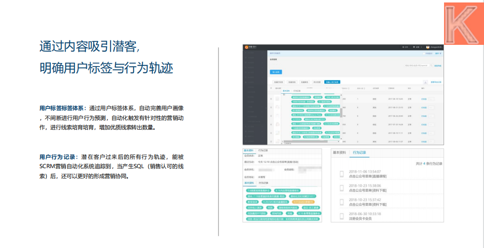This screenshot has width=484, height=248.
Task: Check the row checkbox for the 2017-07-25 member
Action: [271, 125]
